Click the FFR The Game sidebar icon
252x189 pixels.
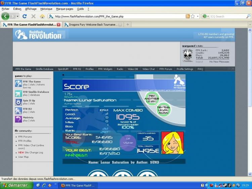18,84
